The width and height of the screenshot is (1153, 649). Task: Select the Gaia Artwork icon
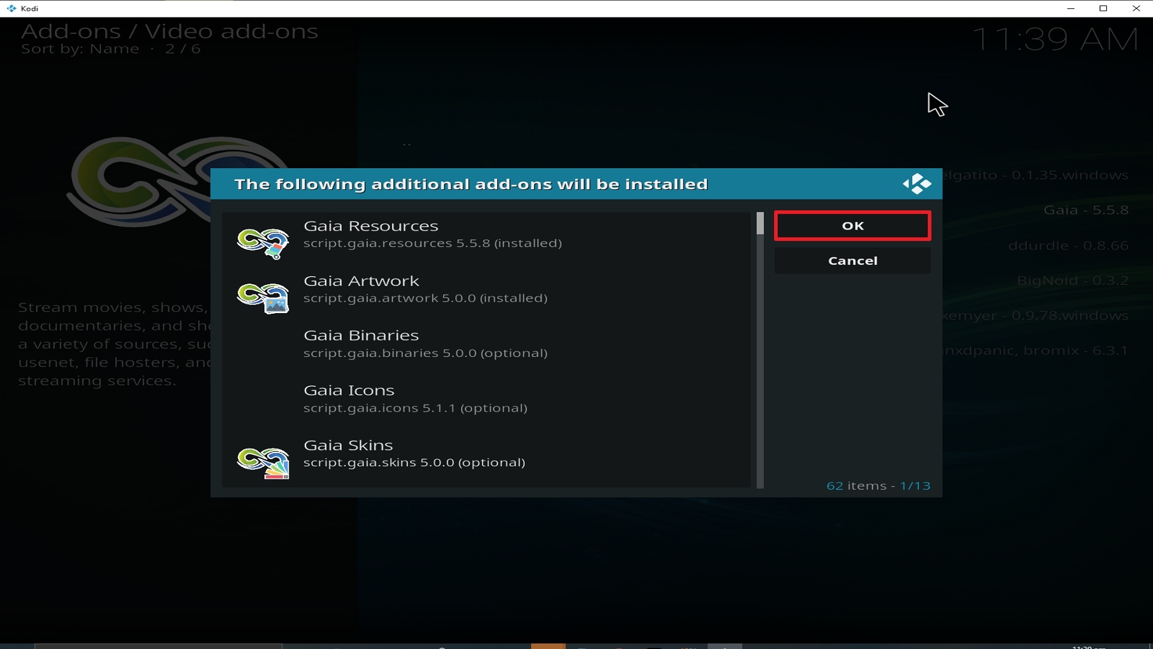pos(263,297)
